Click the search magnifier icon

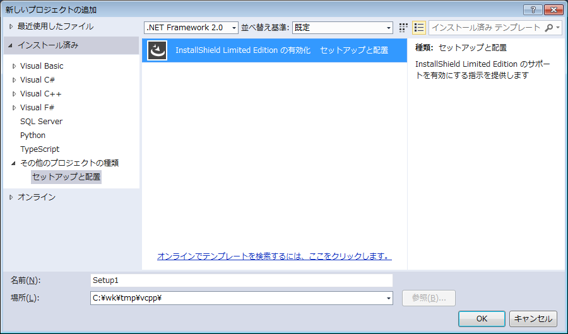pyautogui.click(x=549, y=28)
